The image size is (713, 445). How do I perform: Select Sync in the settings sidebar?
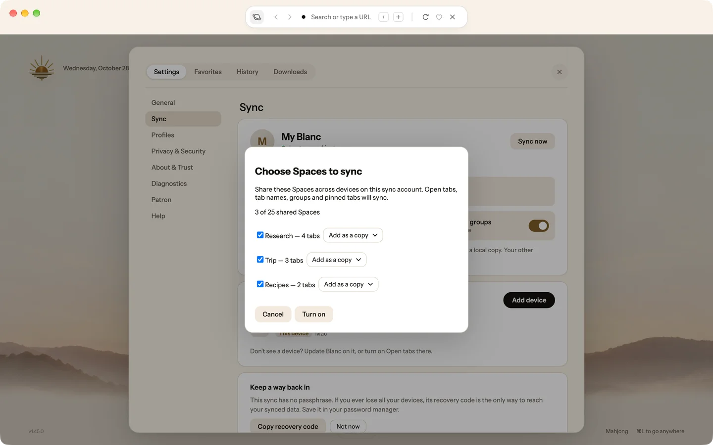(183, 119)
